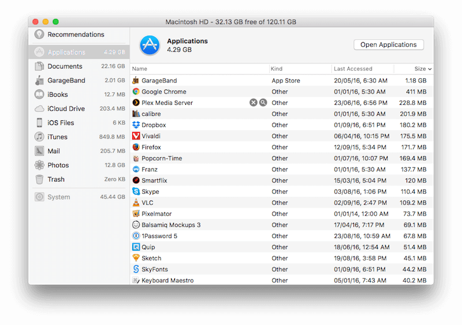Screen dimensions: 462x325
Task: Sort list by the Name column header
Action: 140,69
